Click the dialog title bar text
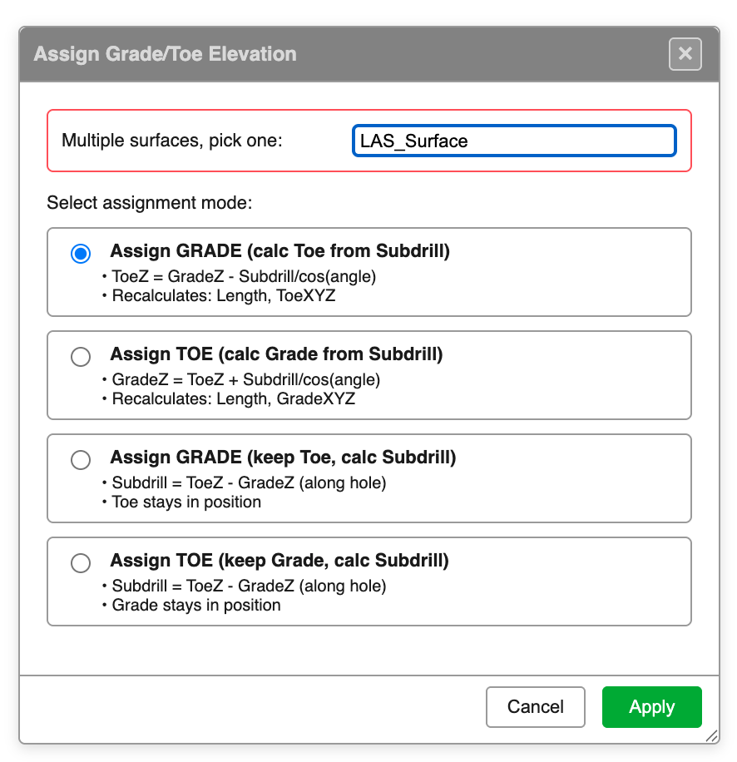This screenshot has height=762, width=737. coord(164,53)
